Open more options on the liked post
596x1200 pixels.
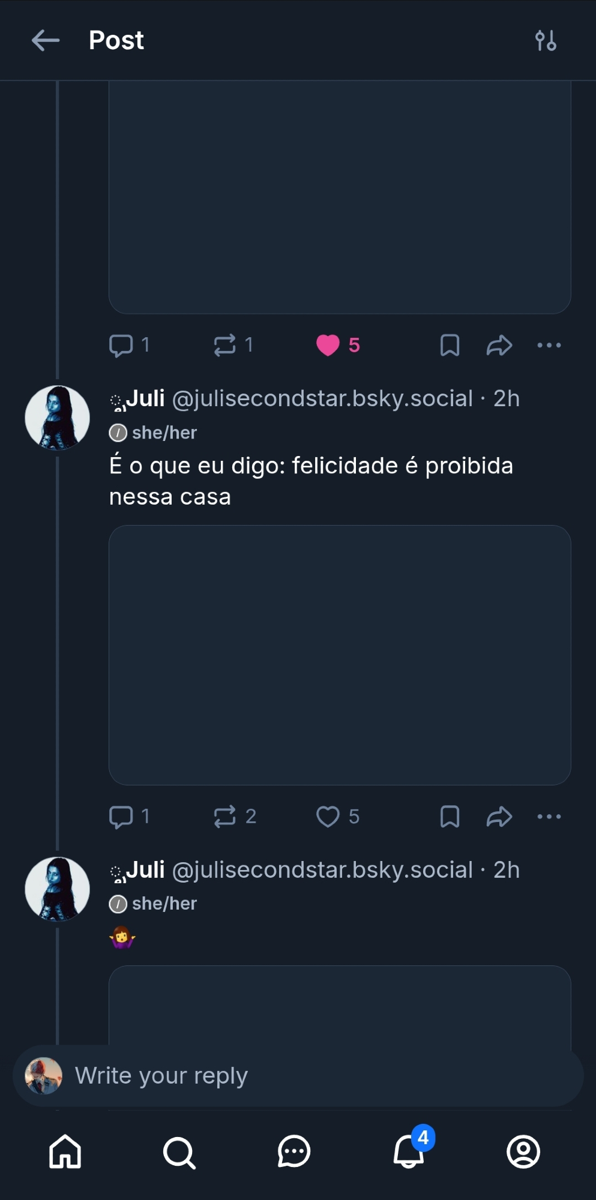pos(549,345)
